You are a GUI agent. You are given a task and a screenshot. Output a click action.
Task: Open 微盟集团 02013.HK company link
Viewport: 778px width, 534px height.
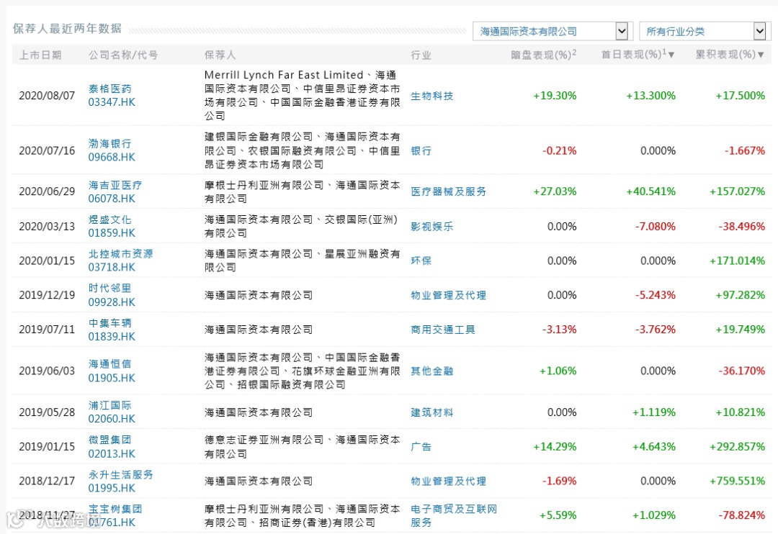112,447
